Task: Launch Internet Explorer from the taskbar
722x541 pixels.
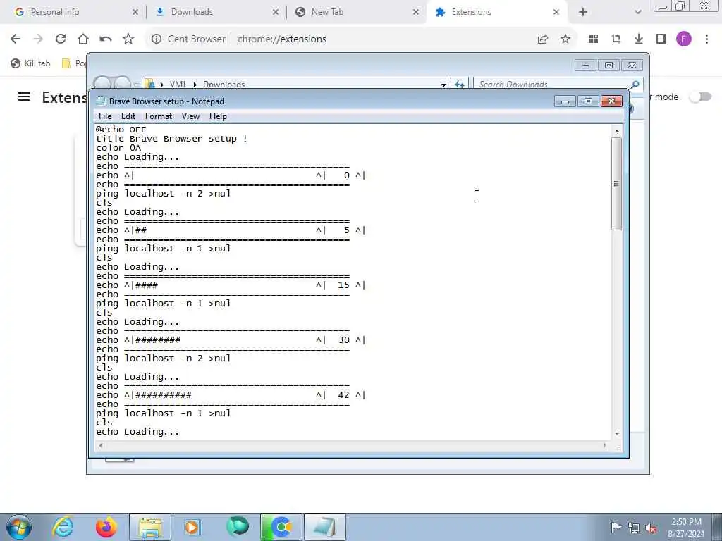Action: coord(63,527)
